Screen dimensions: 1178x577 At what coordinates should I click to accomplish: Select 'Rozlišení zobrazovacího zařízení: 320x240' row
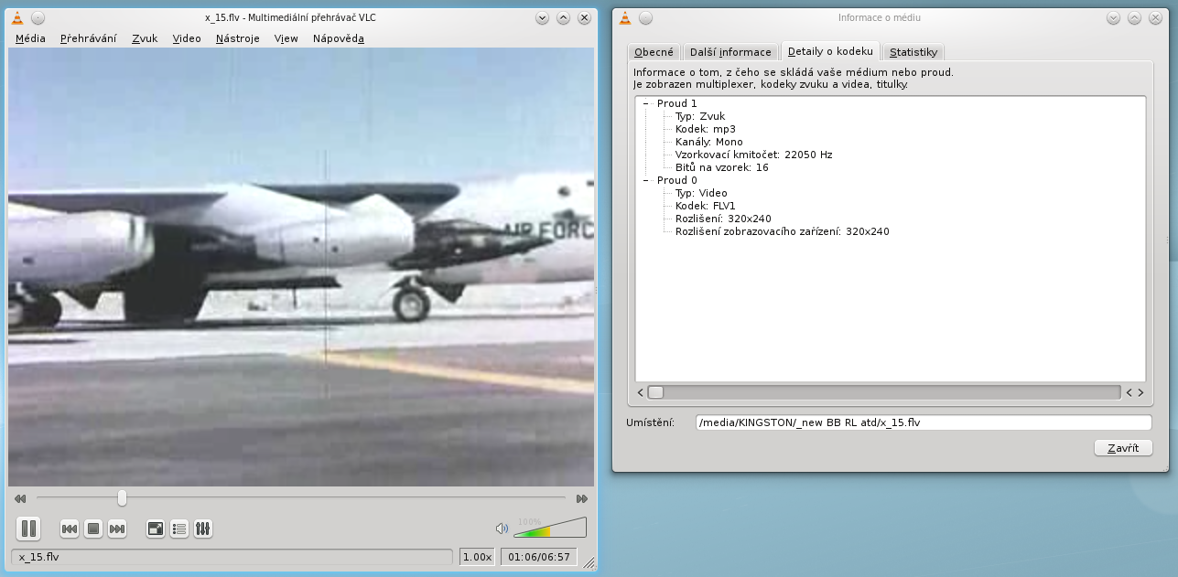click(x=783, y=231)
